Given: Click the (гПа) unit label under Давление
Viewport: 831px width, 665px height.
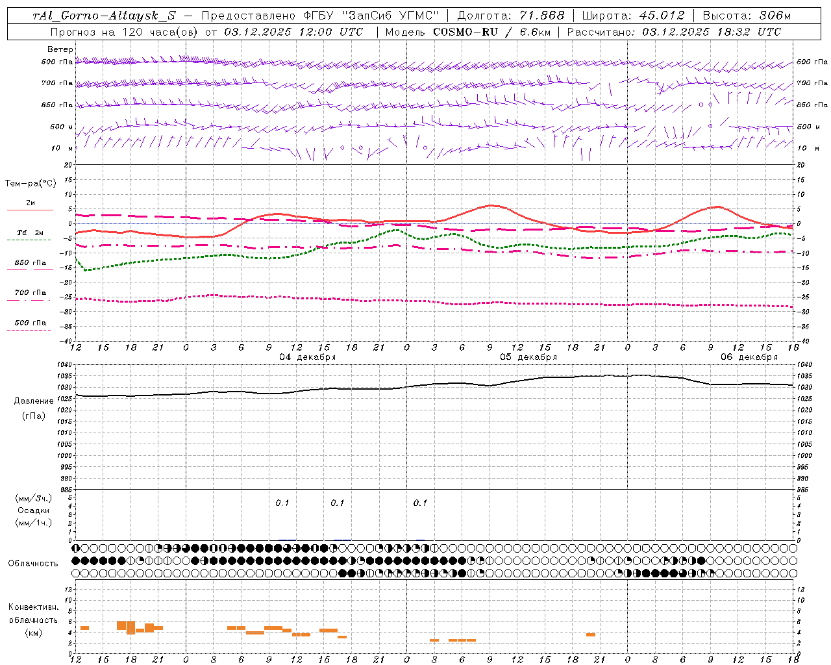Looking at the screenshot, I should 34,416.
